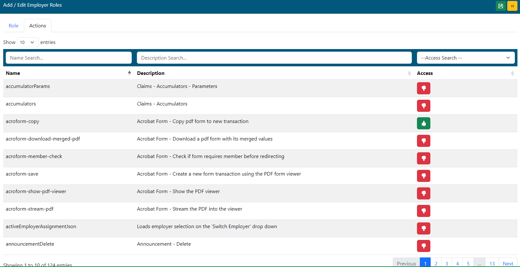
Task: Toggle access for accumulatorParams
Action: pyautogui.click(x=423, y=88)
